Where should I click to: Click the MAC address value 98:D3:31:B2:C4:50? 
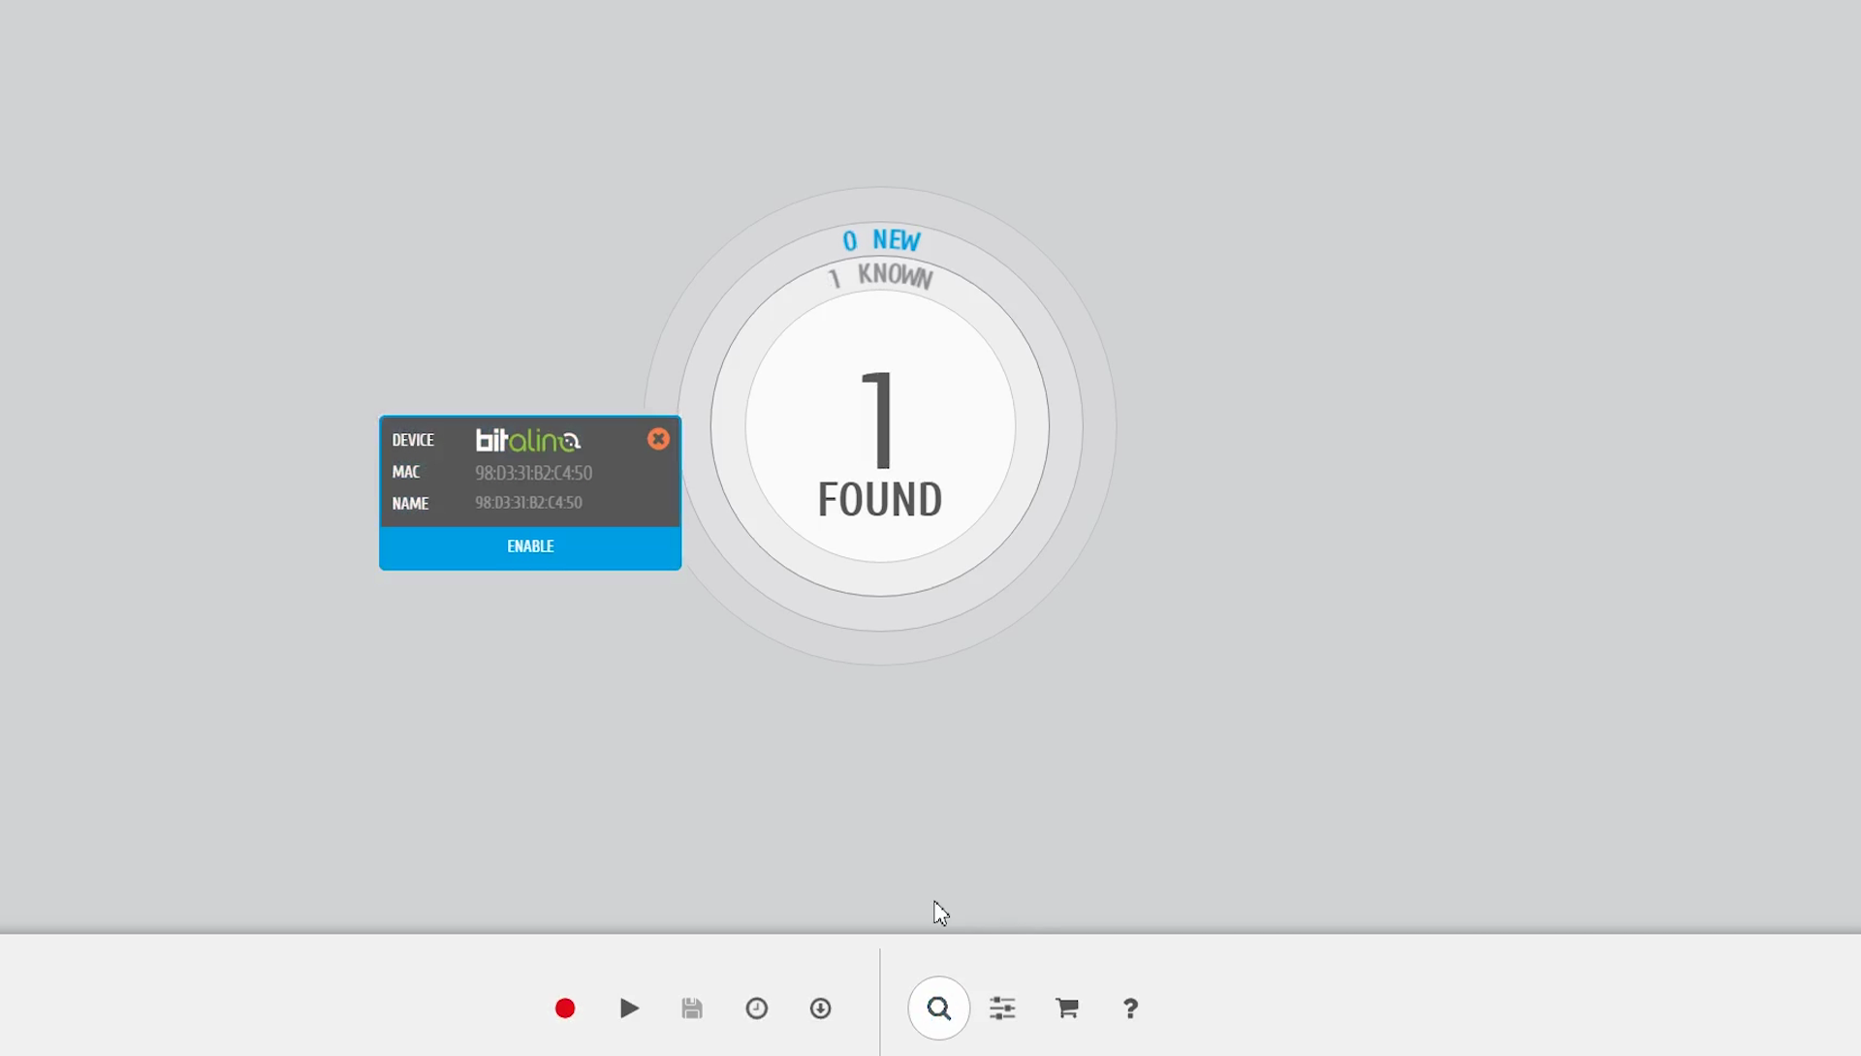point(533,473)
